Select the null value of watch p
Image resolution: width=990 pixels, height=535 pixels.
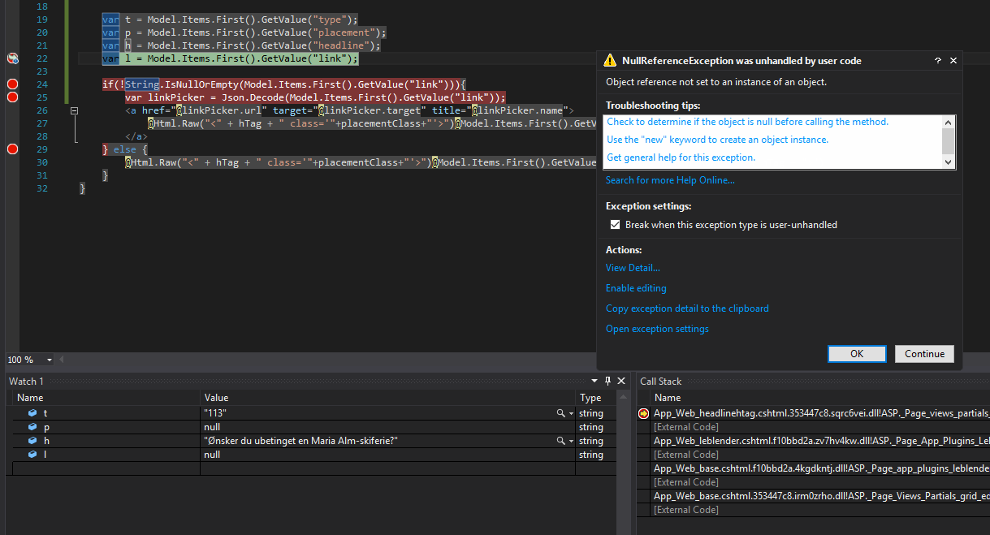212,427
